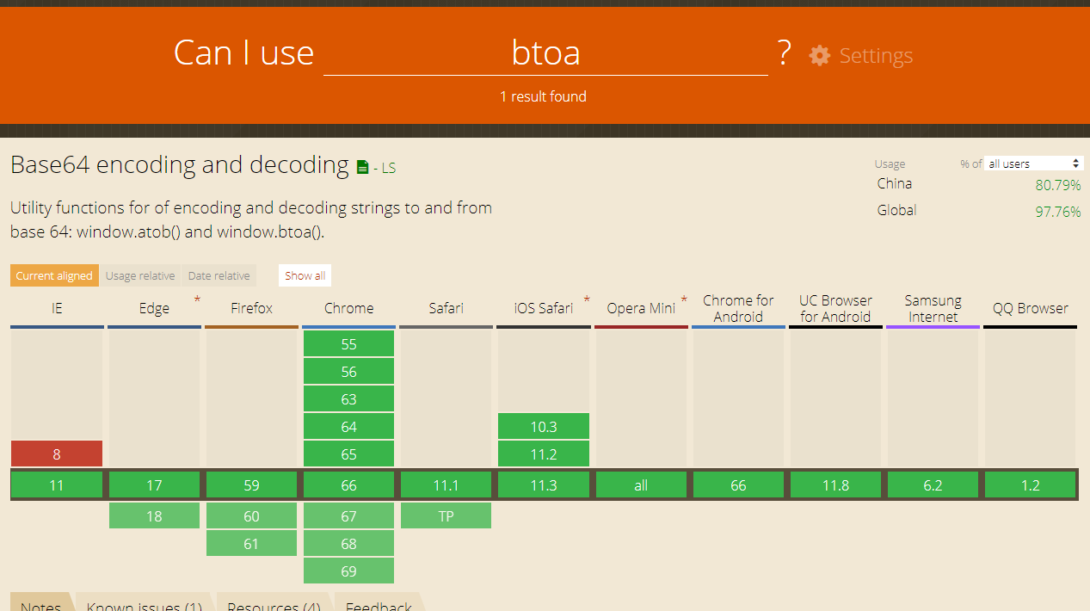This screenshot has width=1090, height=611.
Task: Open the Resources (4) tab
Action: pyautogui.click(x=274, y=605)
